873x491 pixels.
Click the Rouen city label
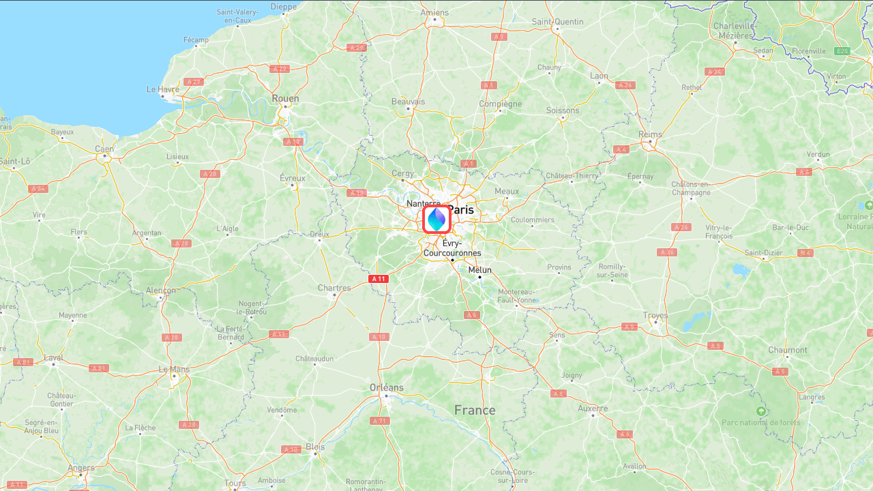[285, 98]
